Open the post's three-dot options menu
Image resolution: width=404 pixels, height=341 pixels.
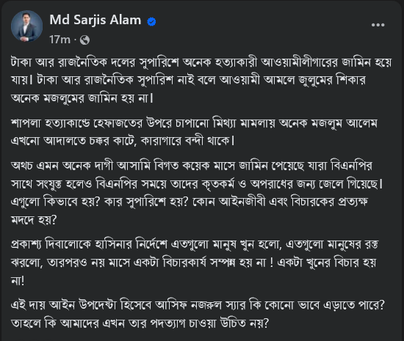coord(378,25)
